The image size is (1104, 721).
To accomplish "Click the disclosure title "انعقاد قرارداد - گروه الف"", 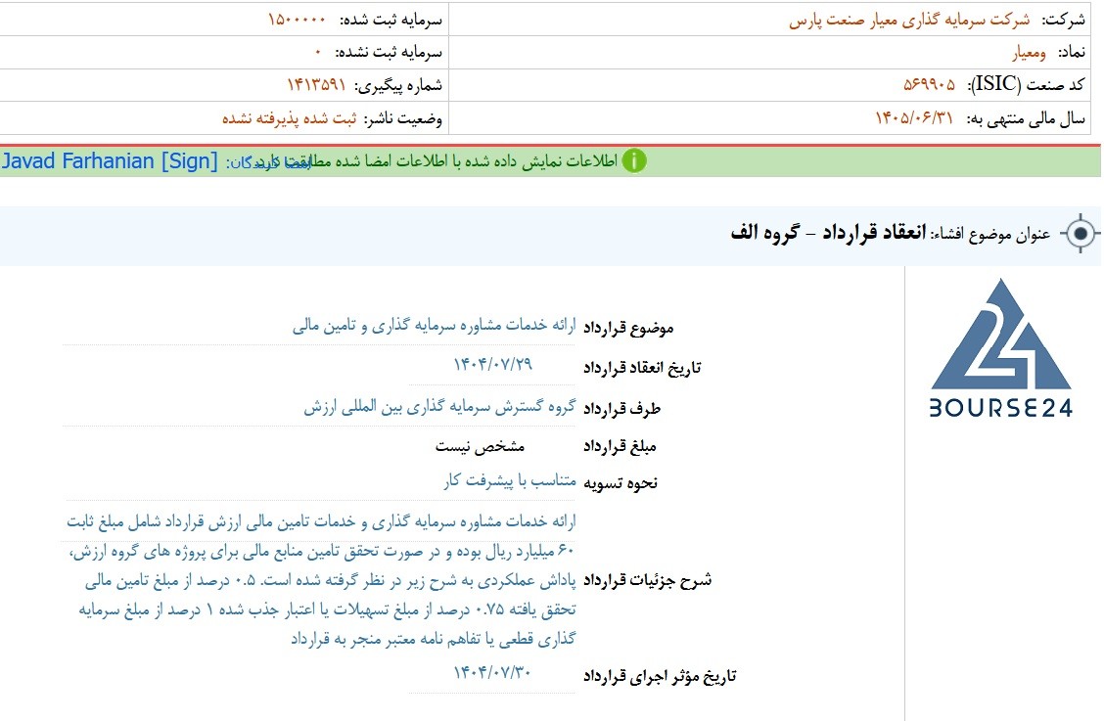I will (828, 233).
